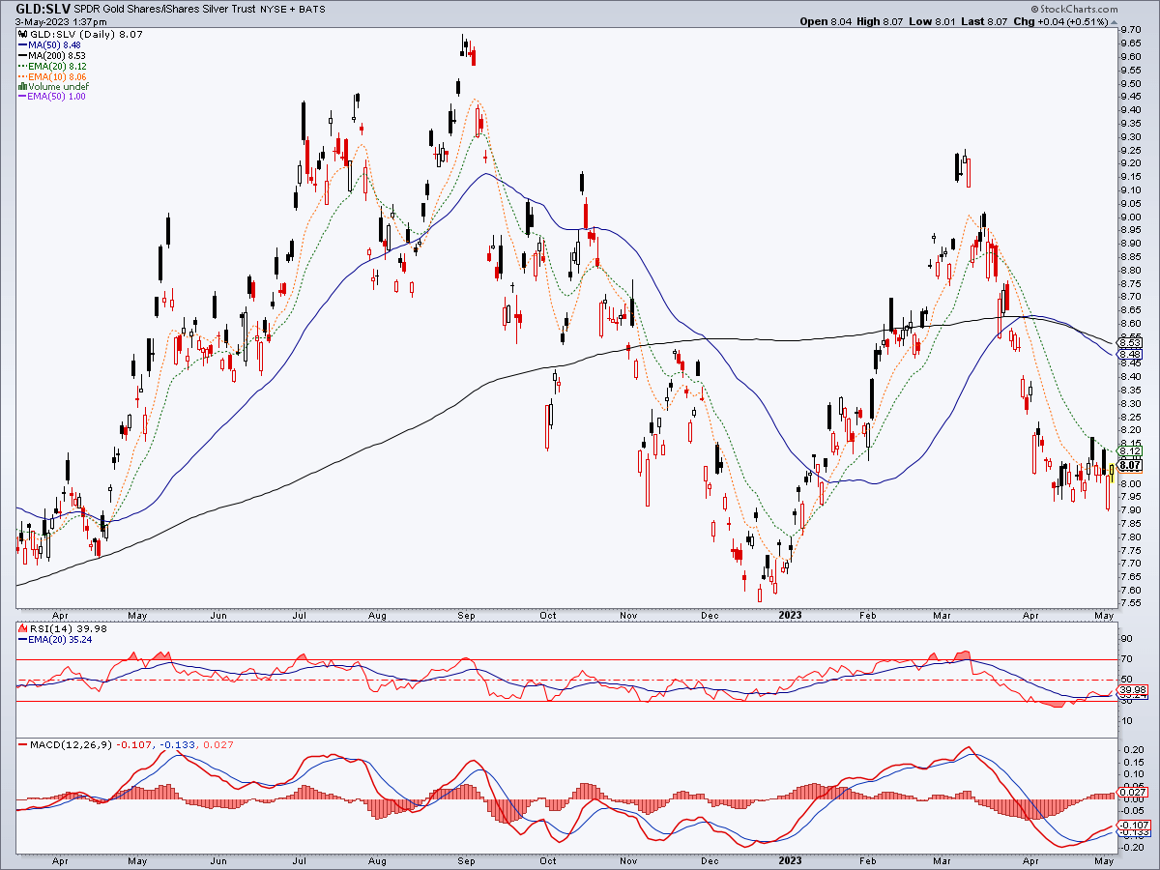Click the volume bars icon beside Volume undef
1160x870 pixels.
[23, 85]
